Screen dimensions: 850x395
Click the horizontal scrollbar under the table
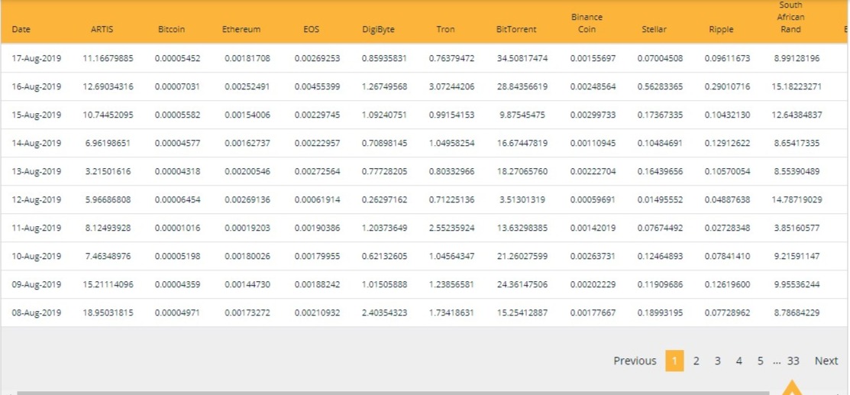393,392
